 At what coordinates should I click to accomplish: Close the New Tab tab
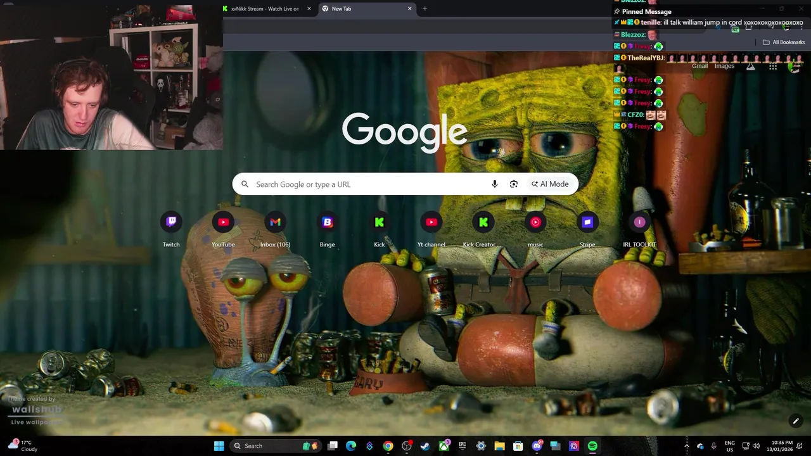click(409, 9)
